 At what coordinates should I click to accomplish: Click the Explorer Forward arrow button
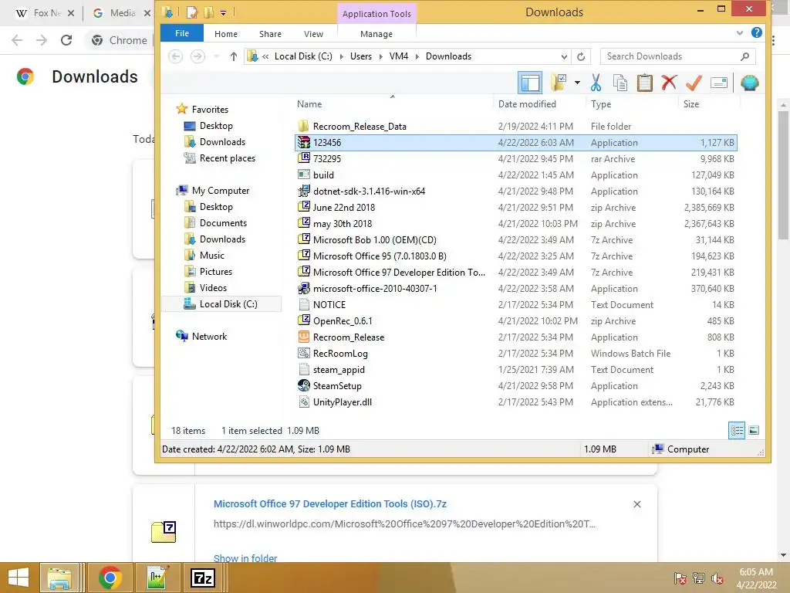[197, 56]
